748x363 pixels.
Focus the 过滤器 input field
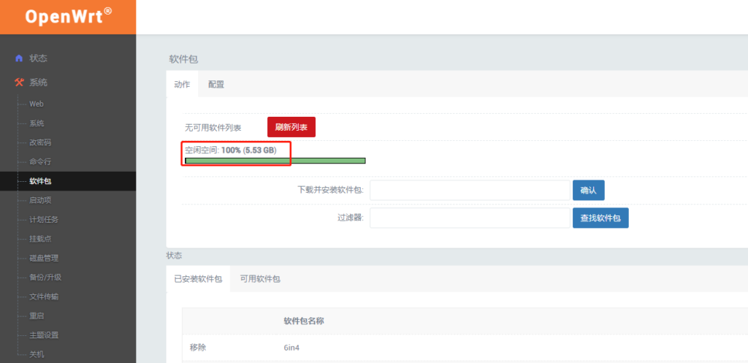pyautogui.click(x=470, y=218)
